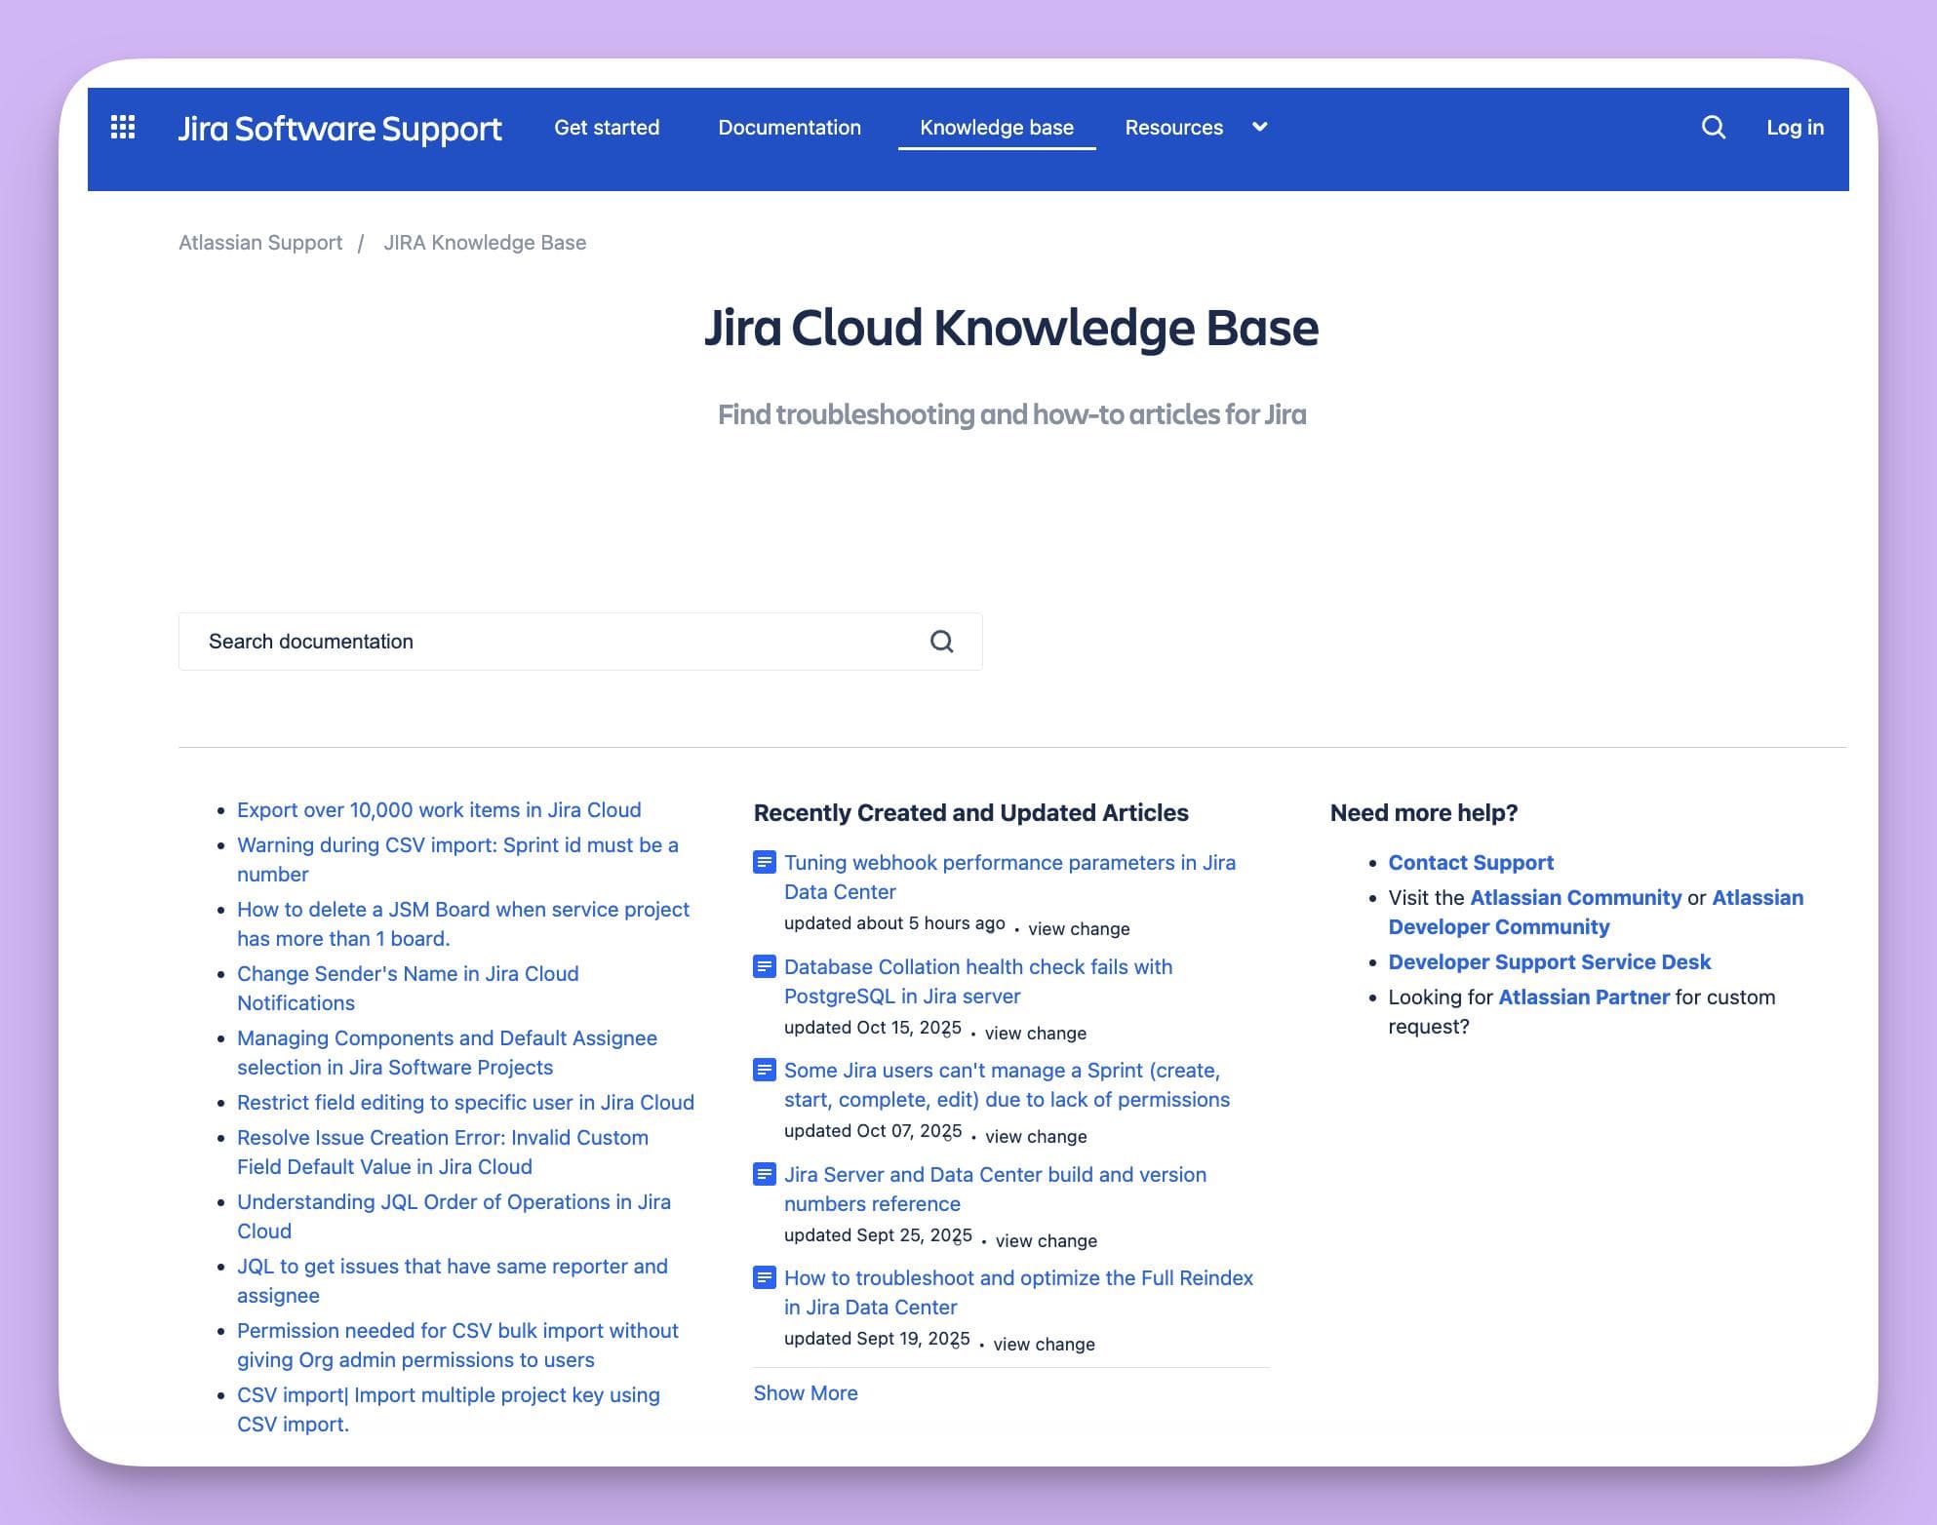Click the article icon beside build and version numbers

tap(763, 1174)
